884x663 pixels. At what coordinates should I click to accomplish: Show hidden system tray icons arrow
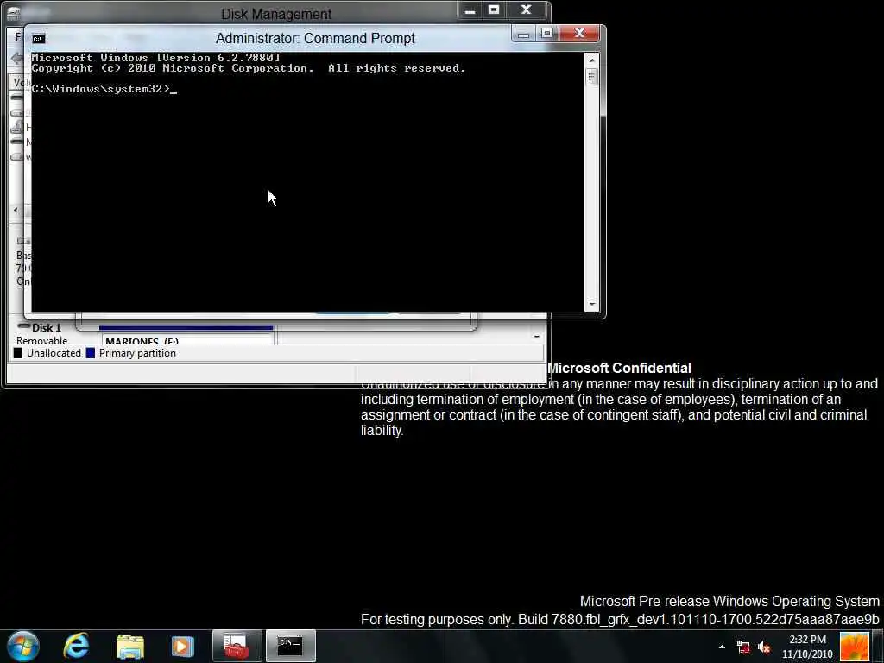click(x=722, y=647)
